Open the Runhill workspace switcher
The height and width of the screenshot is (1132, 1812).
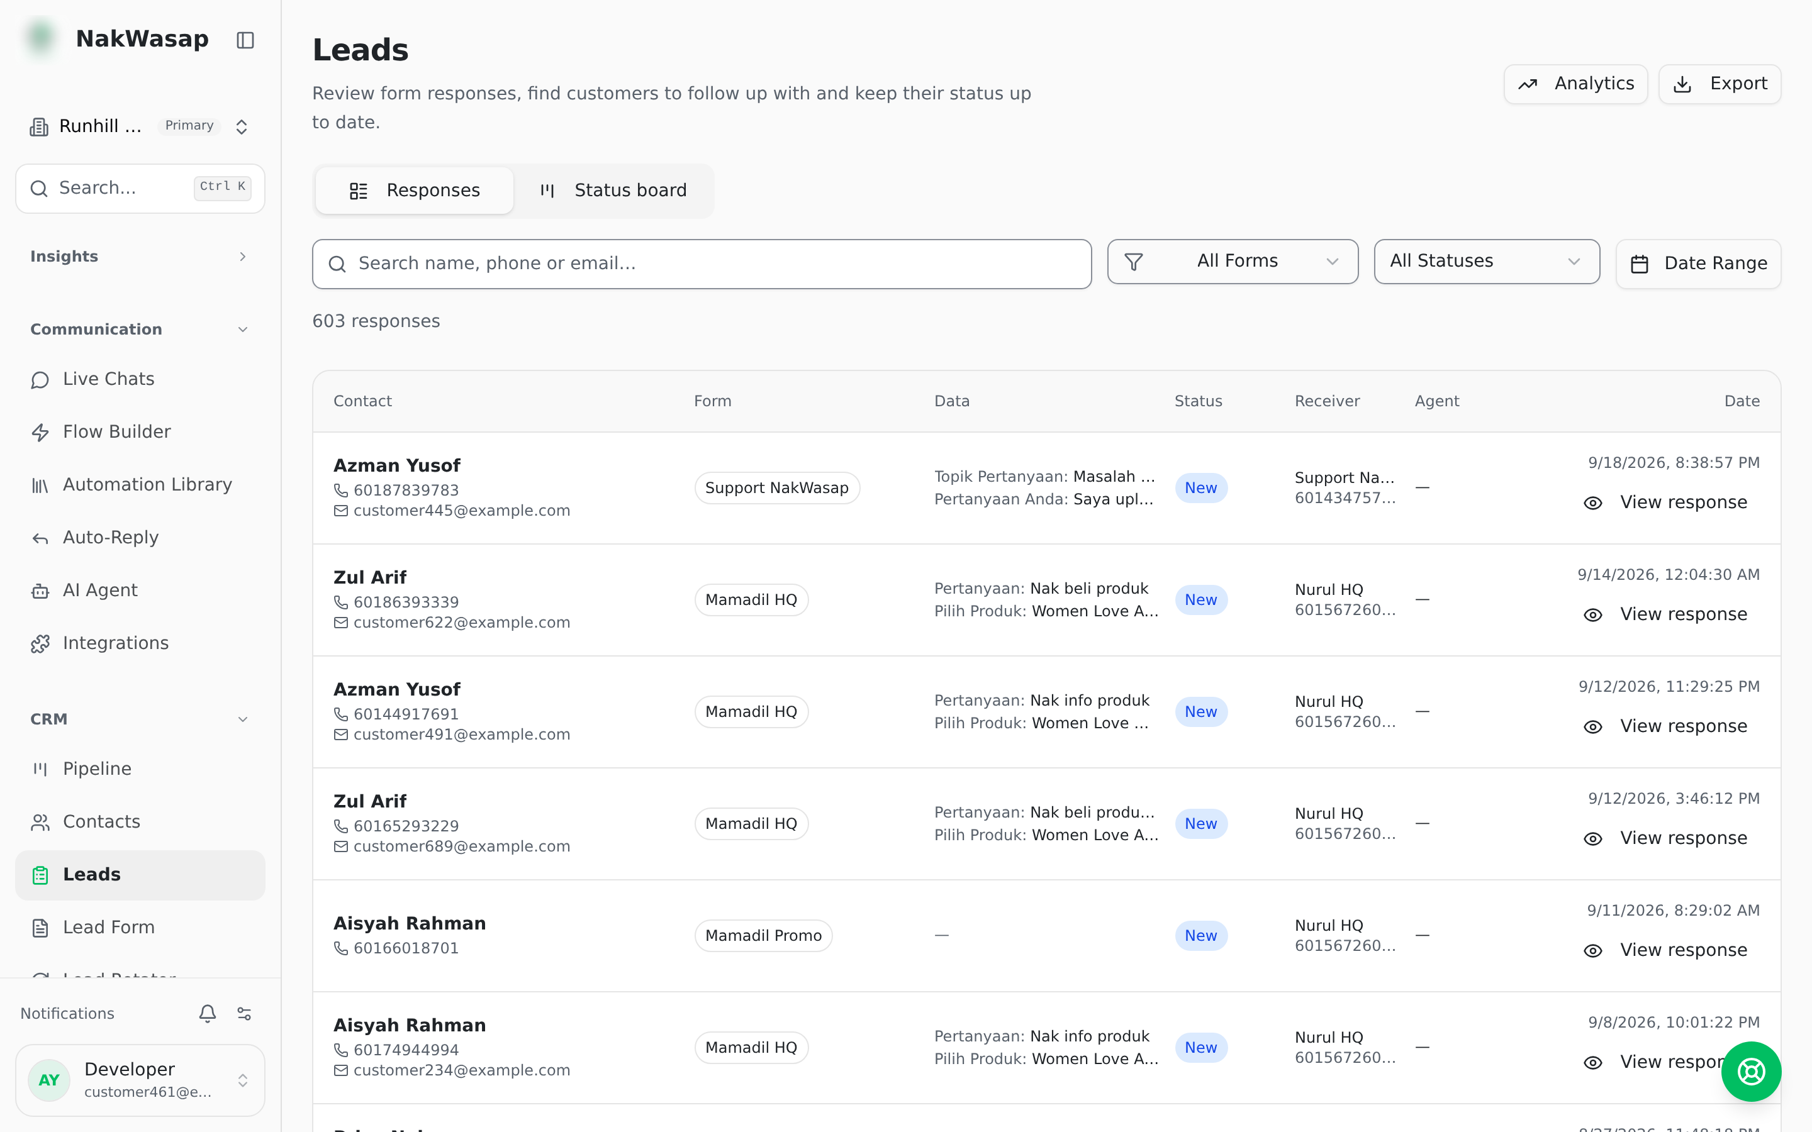pyautogui.click(x=140, y=126)
